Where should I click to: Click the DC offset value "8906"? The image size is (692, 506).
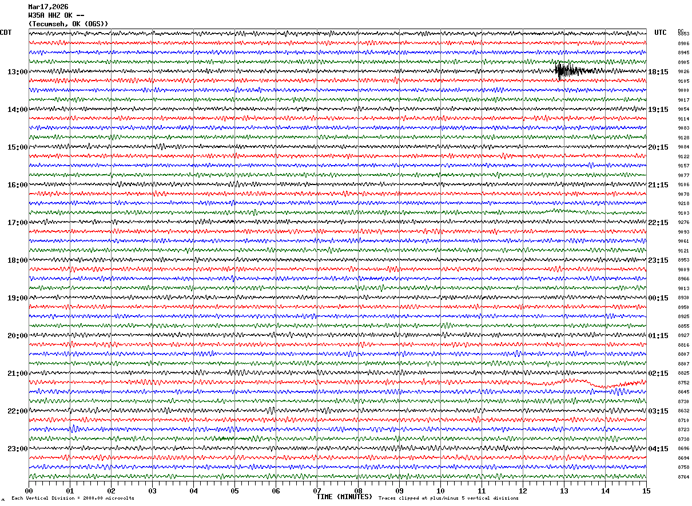683,43
